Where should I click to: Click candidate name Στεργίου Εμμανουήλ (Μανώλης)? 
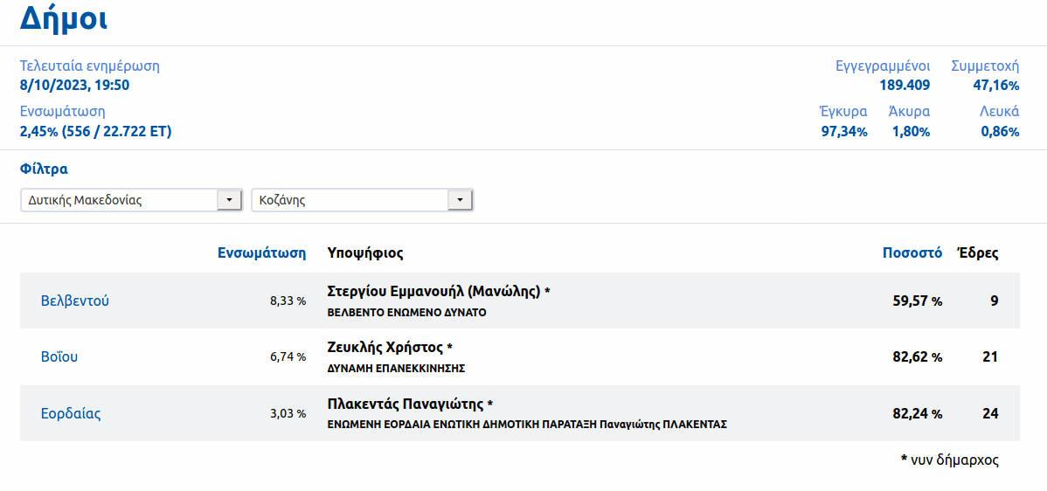[x=433, y=292]
